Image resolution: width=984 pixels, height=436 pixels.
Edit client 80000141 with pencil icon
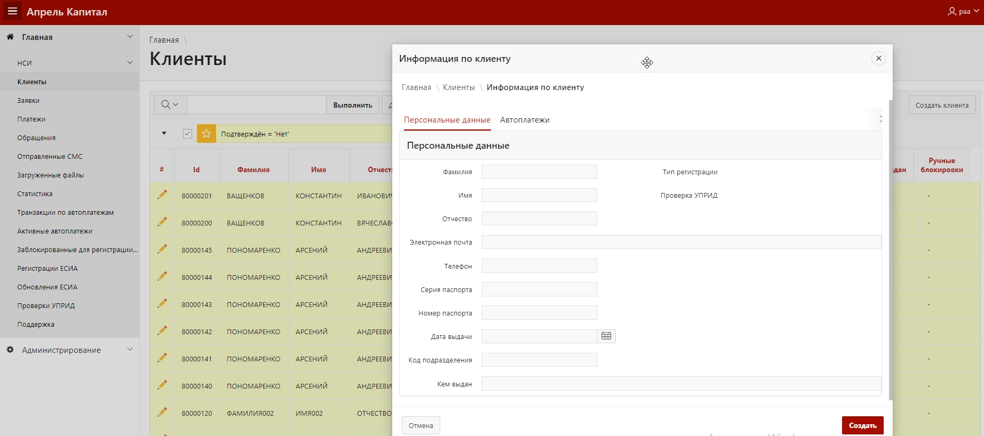(162, 358)
